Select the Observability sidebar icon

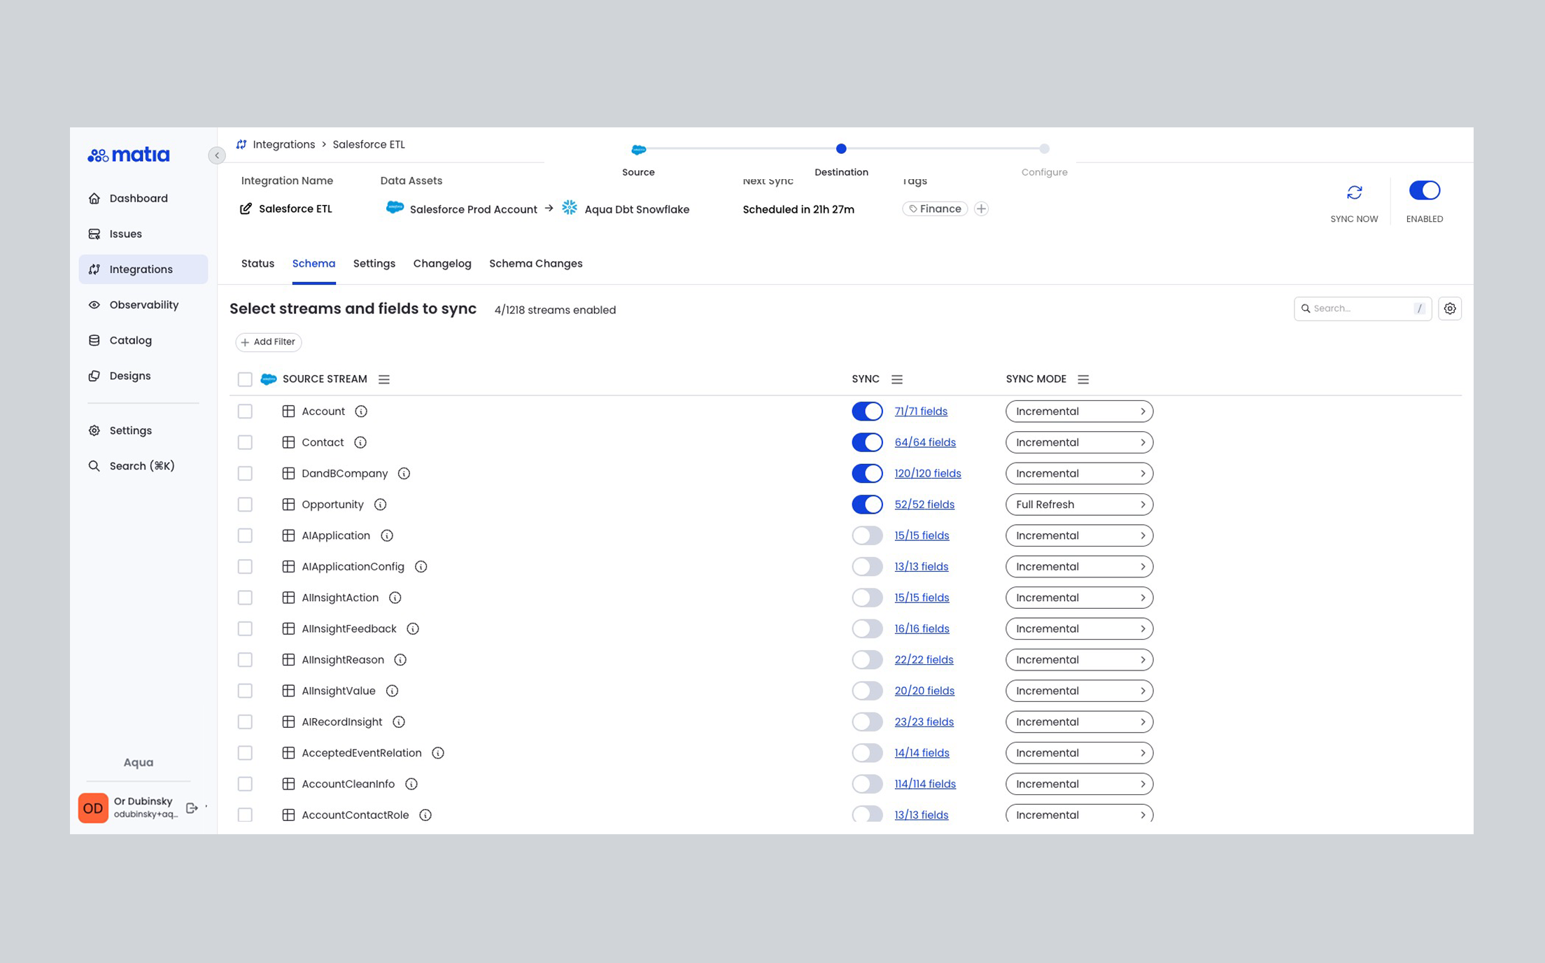95,304
